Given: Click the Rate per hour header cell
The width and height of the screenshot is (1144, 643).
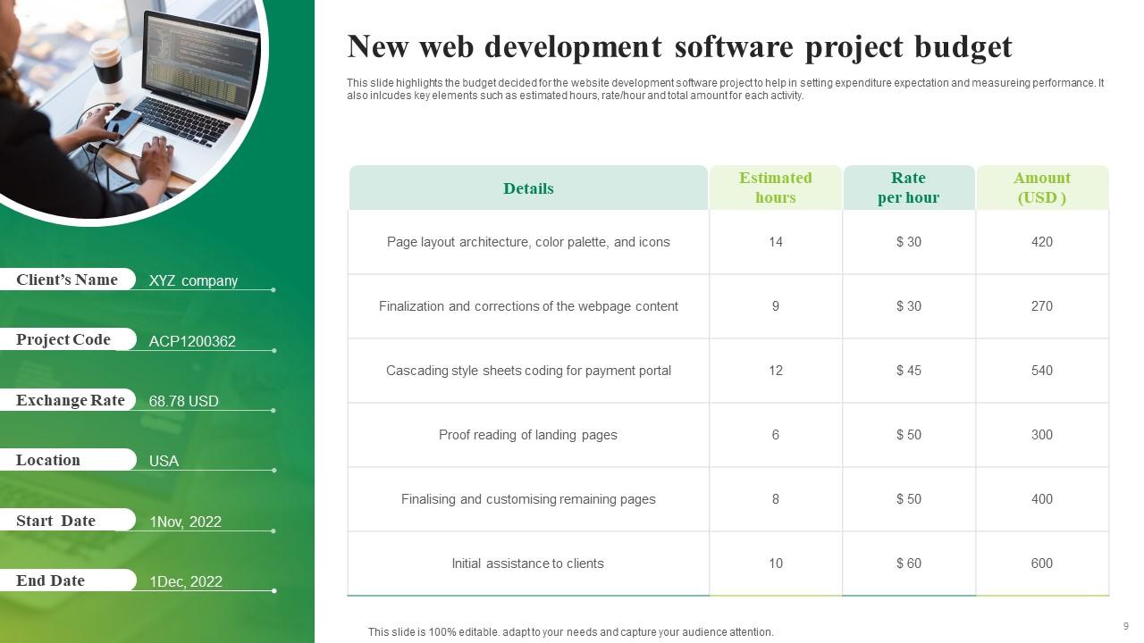Looking at the screenshot, I should click(x=908, y=188).
